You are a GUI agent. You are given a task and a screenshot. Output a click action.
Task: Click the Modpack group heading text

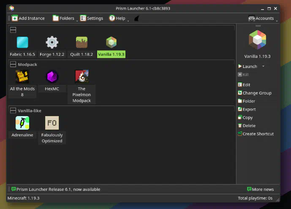pyautogui.click(x=27, y=64)
